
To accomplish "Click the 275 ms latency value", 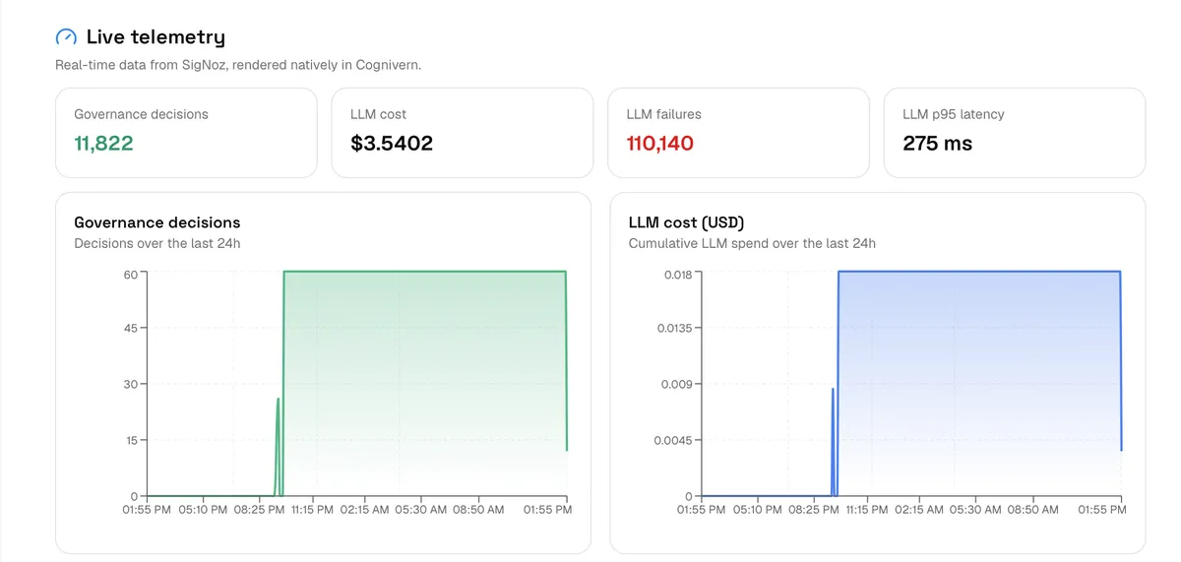I will click(937, 144).
